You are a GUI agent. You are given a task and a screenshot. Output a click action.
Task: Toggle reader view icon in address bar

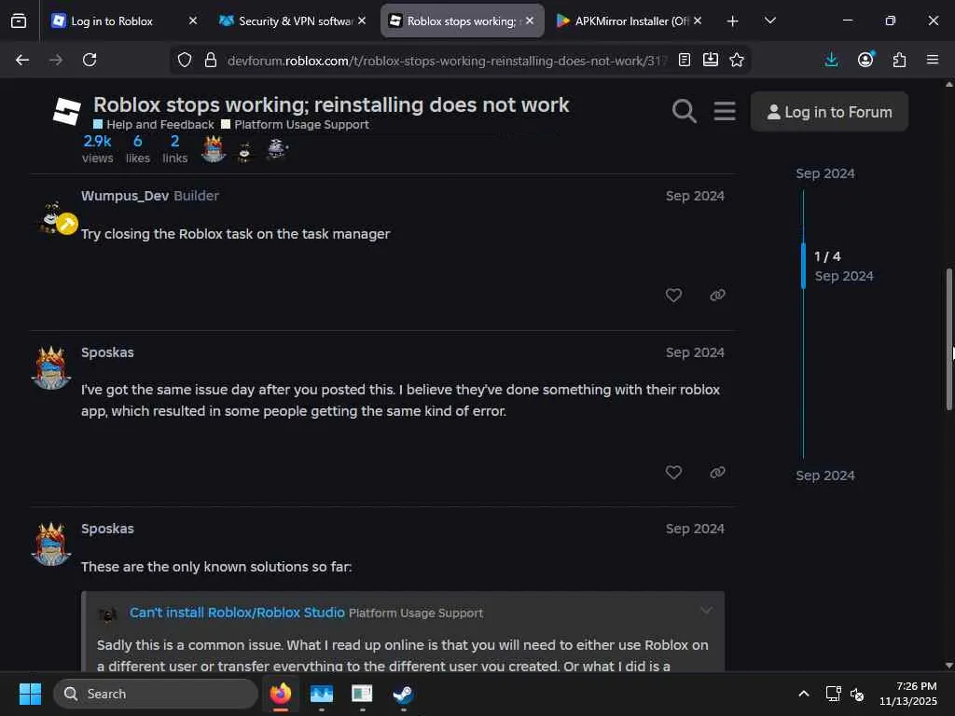684,60
